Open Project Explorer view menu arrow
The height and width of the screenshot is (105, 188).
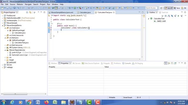38,12
